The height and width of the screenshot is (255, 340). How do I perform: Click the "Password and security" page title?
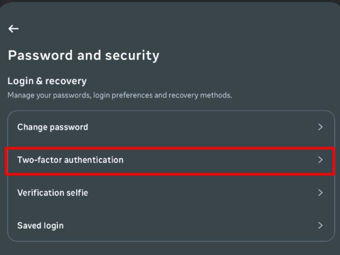[83, 55]
